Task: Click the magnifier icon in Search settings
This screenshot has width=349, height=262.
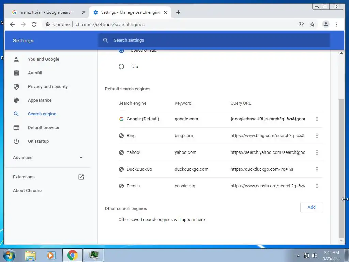Action: [x=106, y=40]
